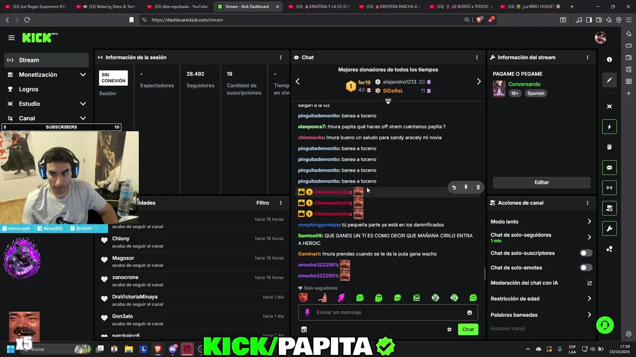Enable Chat de solo-suscriptores toggle

coord(586,253)
